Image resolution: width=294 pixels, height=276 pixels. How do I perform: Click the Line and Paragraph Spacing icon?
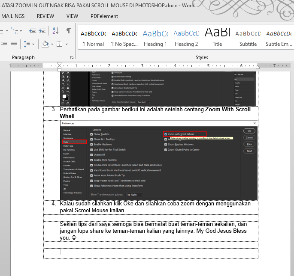point(27,44)
